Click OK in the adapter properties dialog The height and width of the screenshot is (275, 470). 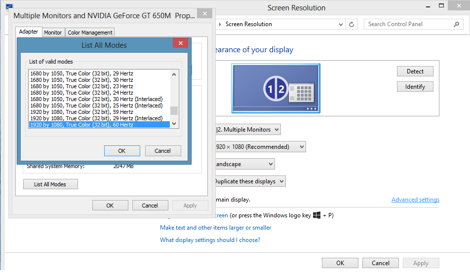click(x=110, y=206)
